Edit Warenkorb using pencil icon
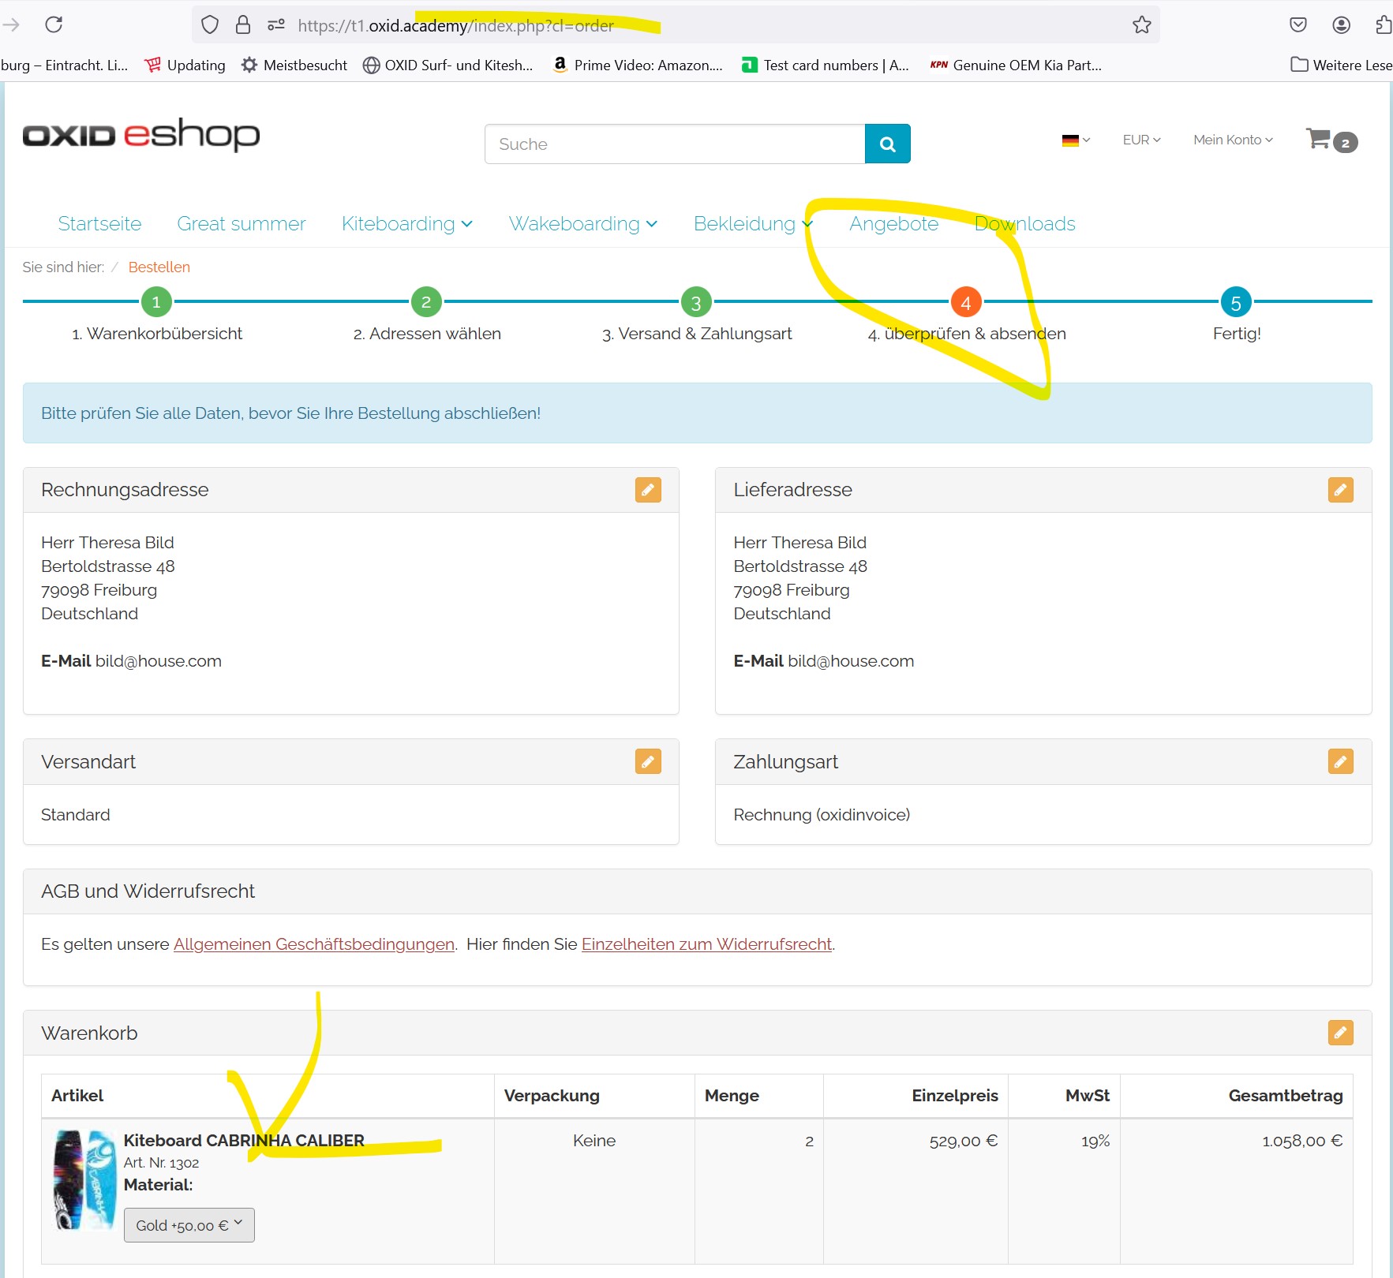This screenshot has width=1393, height=1278. [1339, 1033]
